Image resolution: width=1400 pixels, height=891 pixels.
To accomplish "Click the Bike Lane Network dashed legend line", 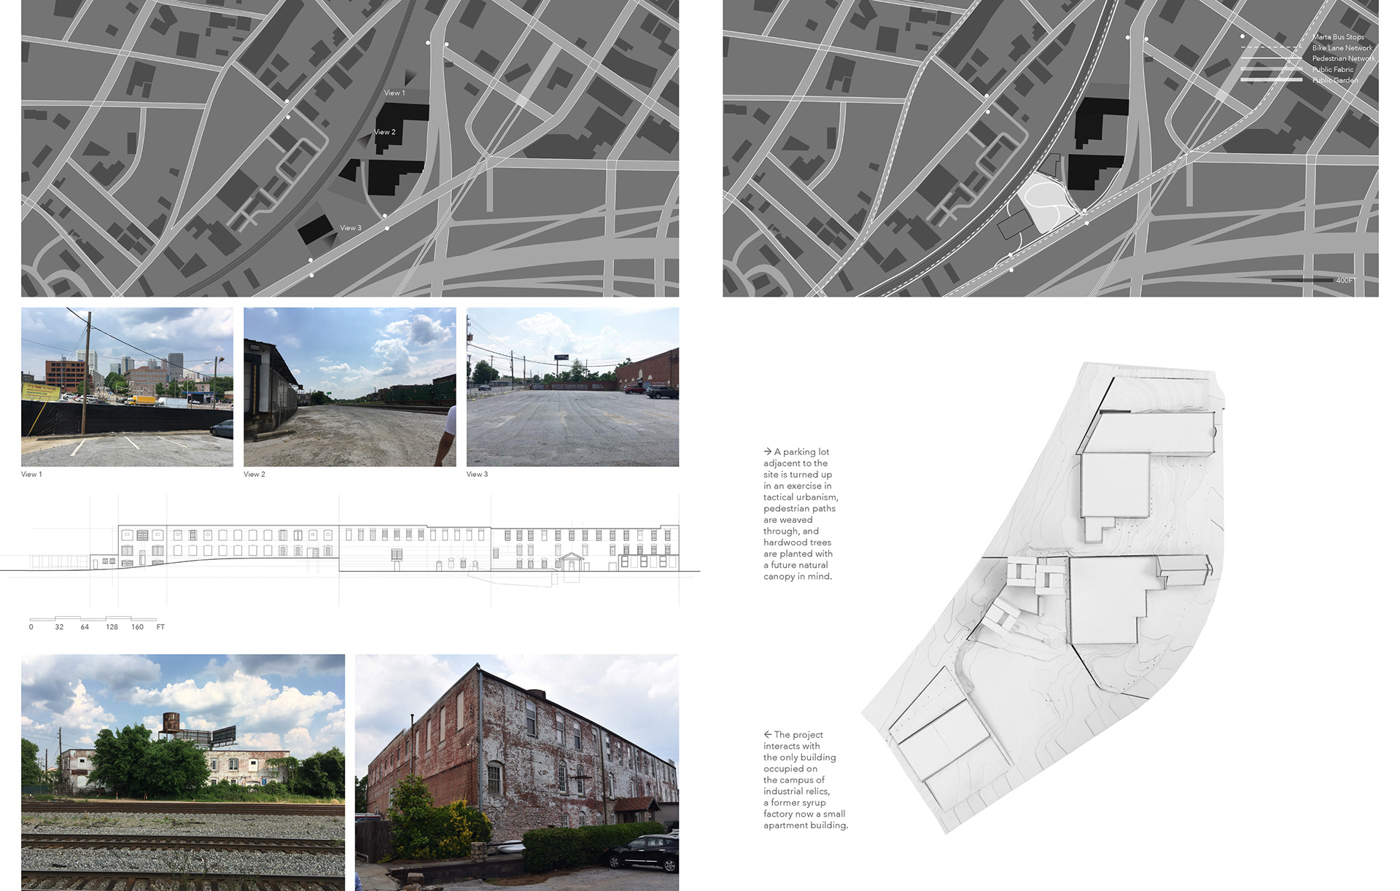I will [1271, 48].
